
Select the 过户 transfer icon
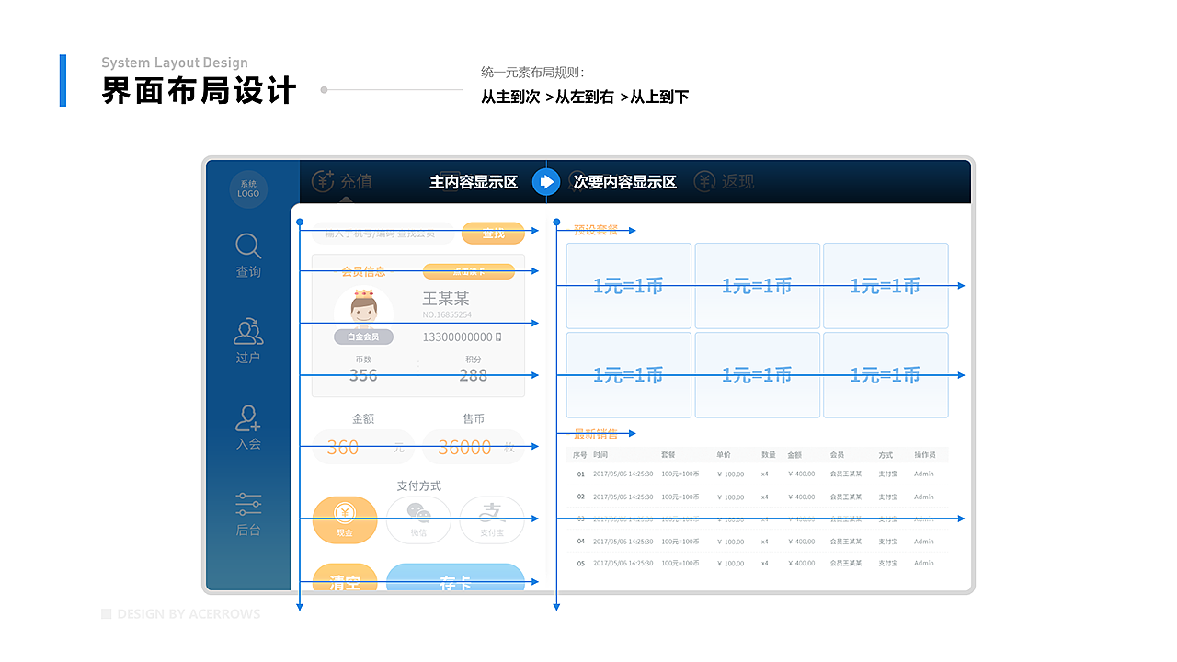coord(247,340)
